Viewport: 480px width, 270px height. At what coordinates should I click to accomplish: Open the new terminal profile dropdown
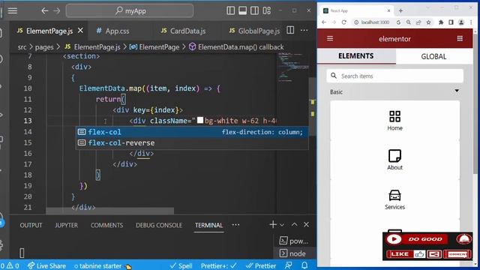point(282,225)
